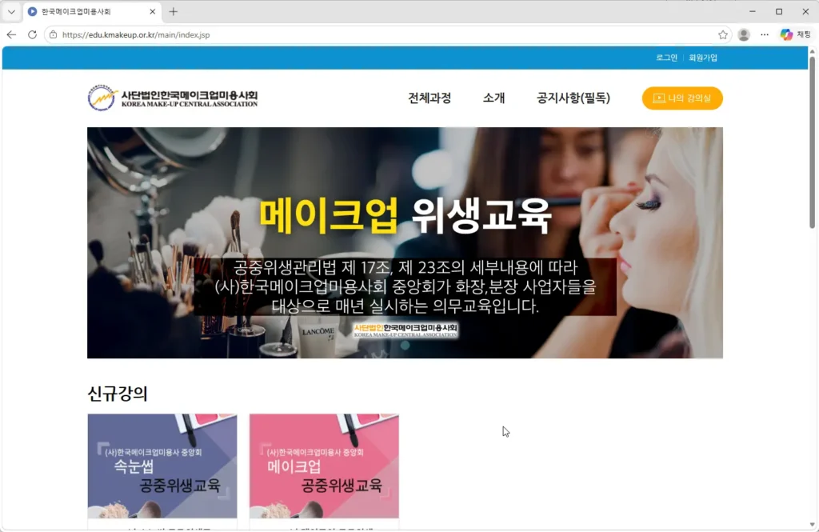Click the association logo in header
This screenshot has height=532, width=819.
[x=173, y=98]
